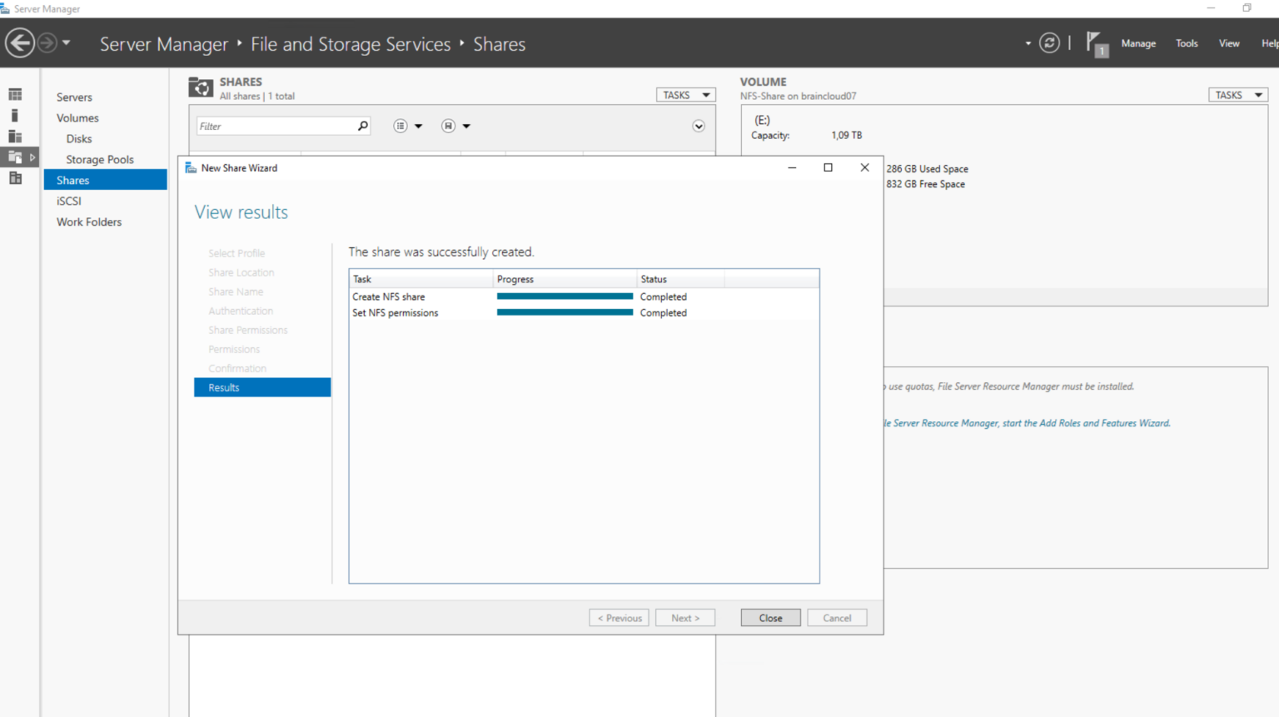The height and width of the screenshot is (717, 1279).
Task: Click the Refresh icon in the title bar
Action: tap(1049, 42)
